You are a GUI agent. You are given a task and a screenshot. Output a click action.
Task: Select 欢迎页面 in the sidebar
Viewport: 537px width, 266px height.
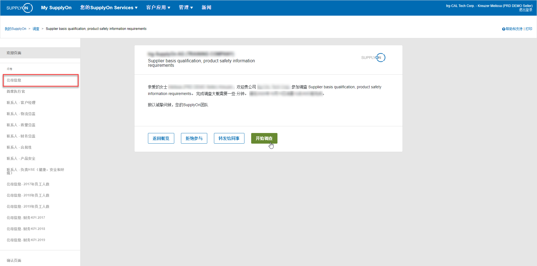tap(40, 53)
